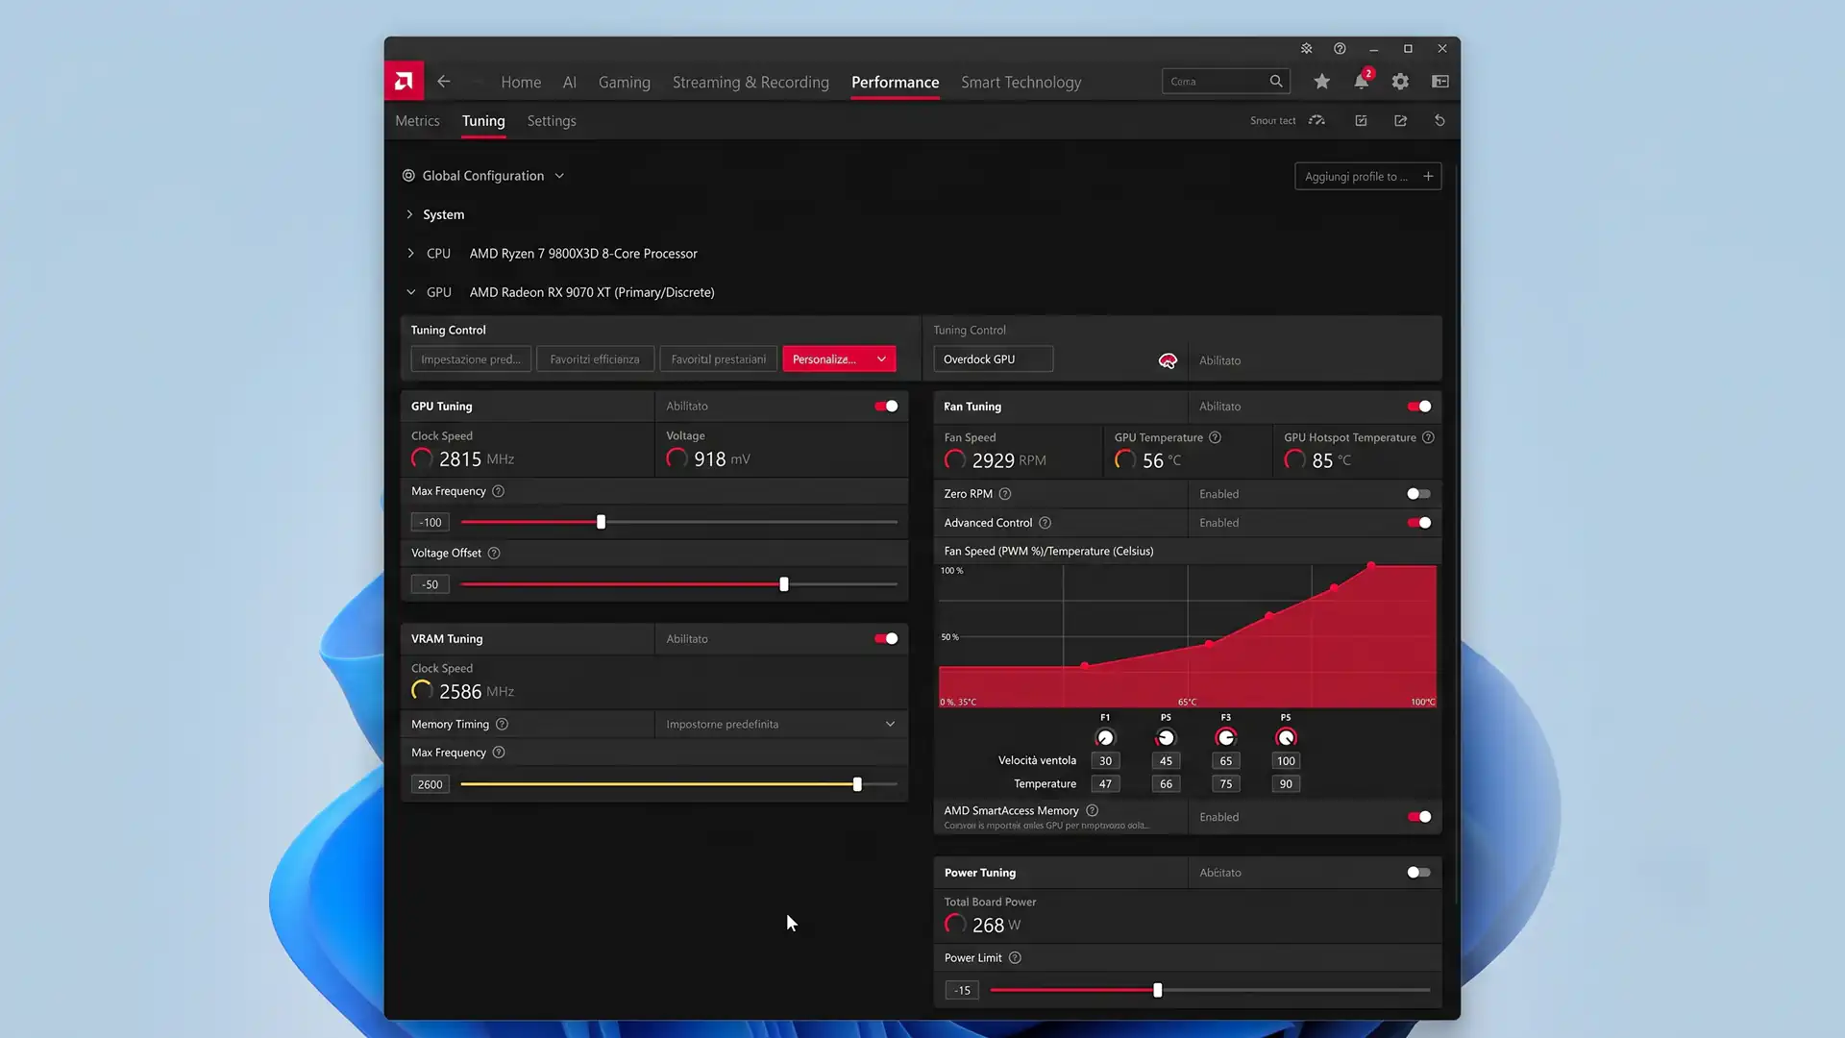
Task: Disable the Fan Tuning switch
Action: click(x=1419, y=407)
